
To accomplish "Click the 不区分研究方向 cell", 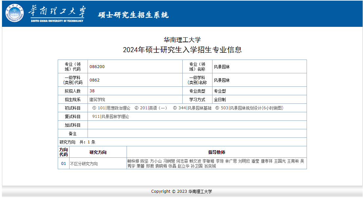I will 98,163.
